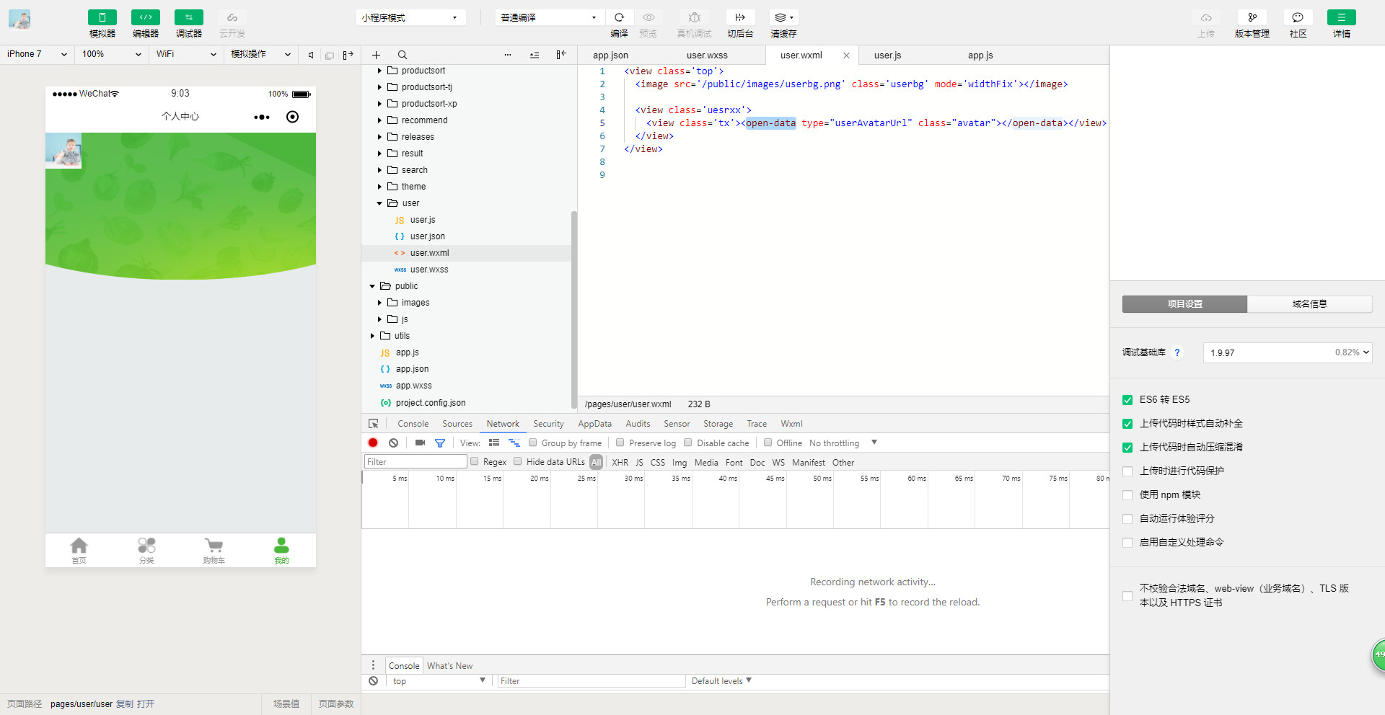Click the 页面参数 button in status bar
Viewport: 1385px width, 715px height.
click(336, 704)
